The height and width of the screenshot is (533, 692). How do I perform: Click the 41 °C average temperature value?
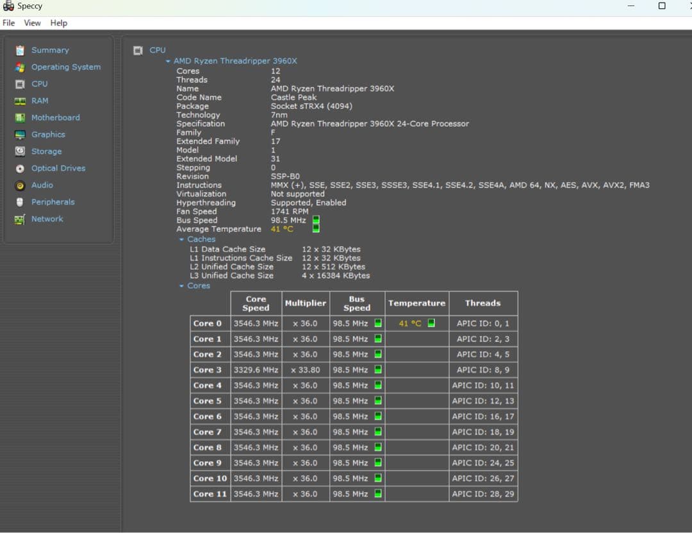tap(282, 229)
